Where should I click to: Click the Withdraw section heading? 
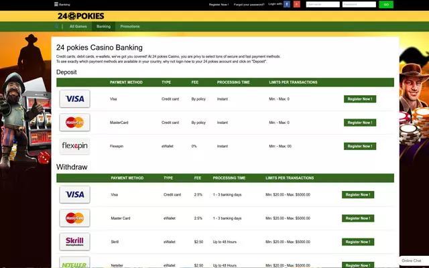72,167
